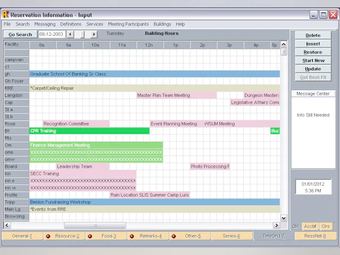
Task: Click the vertical scrollbar thumb
Action: (x=284, y=52)
